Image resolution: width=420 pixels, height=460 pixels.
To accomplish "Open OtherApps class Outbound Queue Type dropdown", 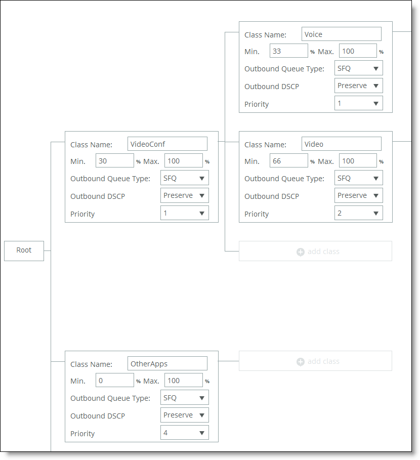I will coord(185,398).
